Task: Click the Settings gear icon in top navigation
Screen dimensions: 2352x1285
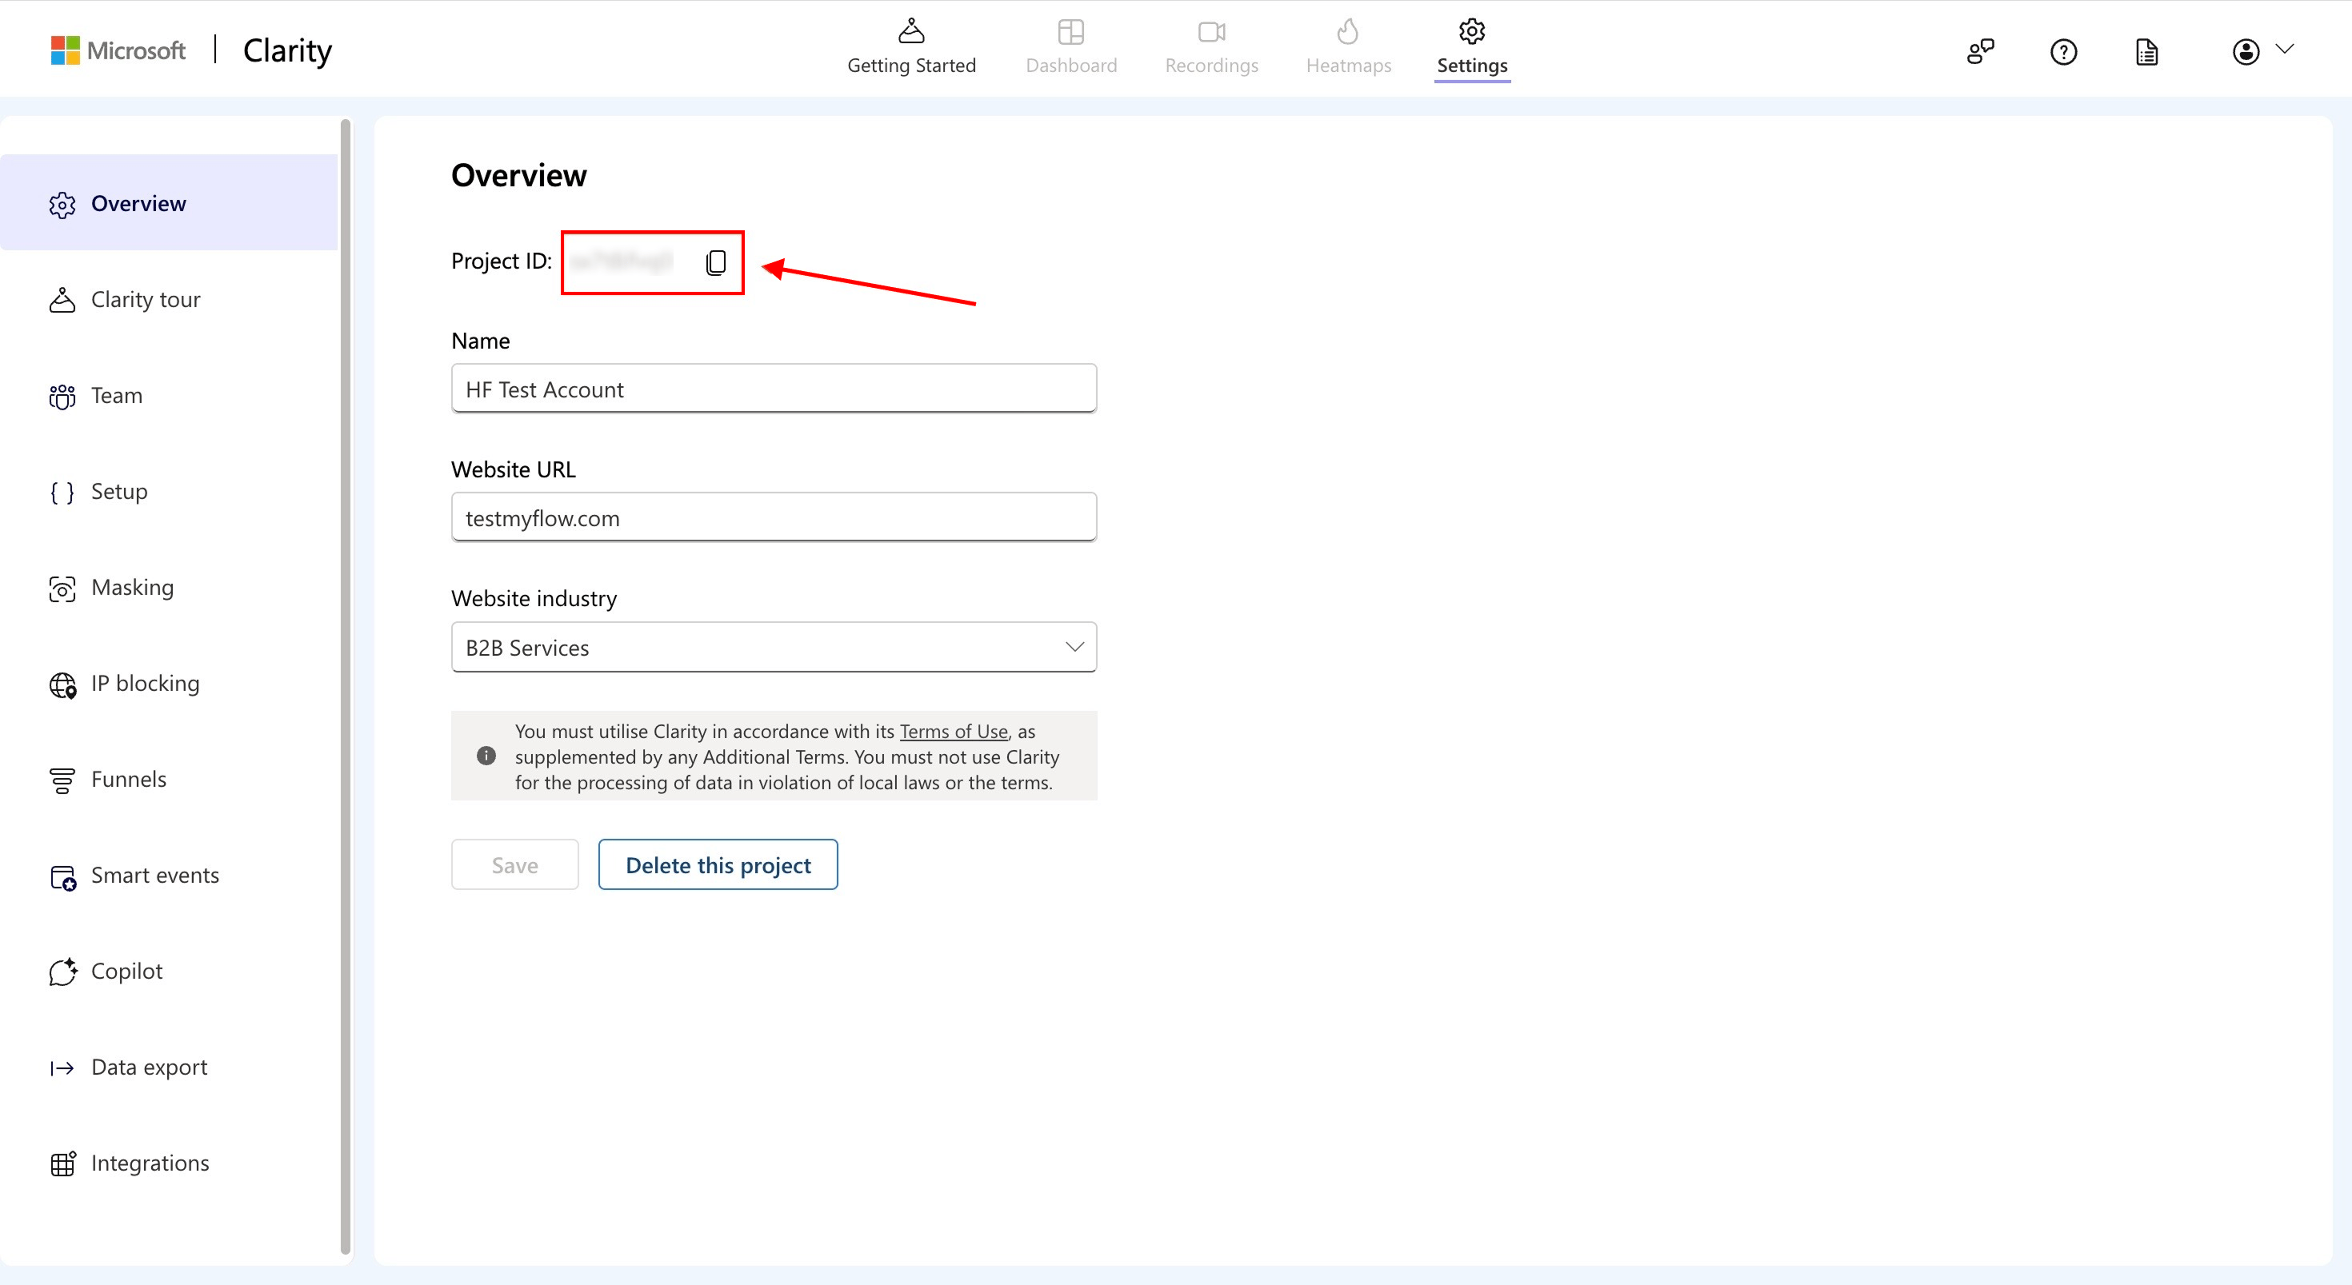Action: [x=1472, y=31]
